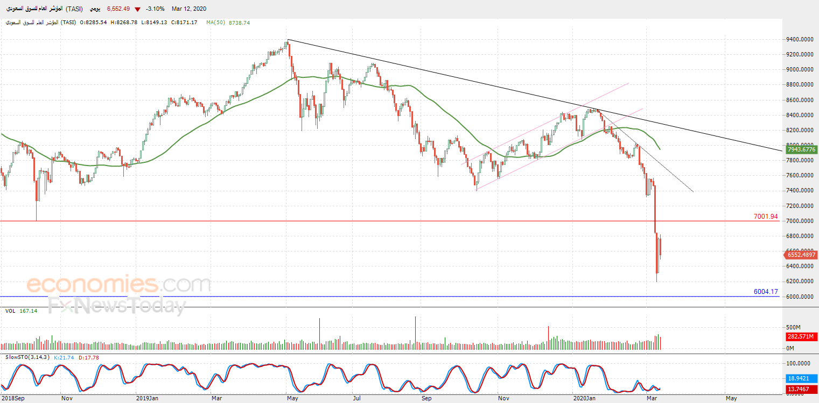The image size is (819, 403).
Task: Click the green 7943.6776 MA price tag
Action: (800, 149)
